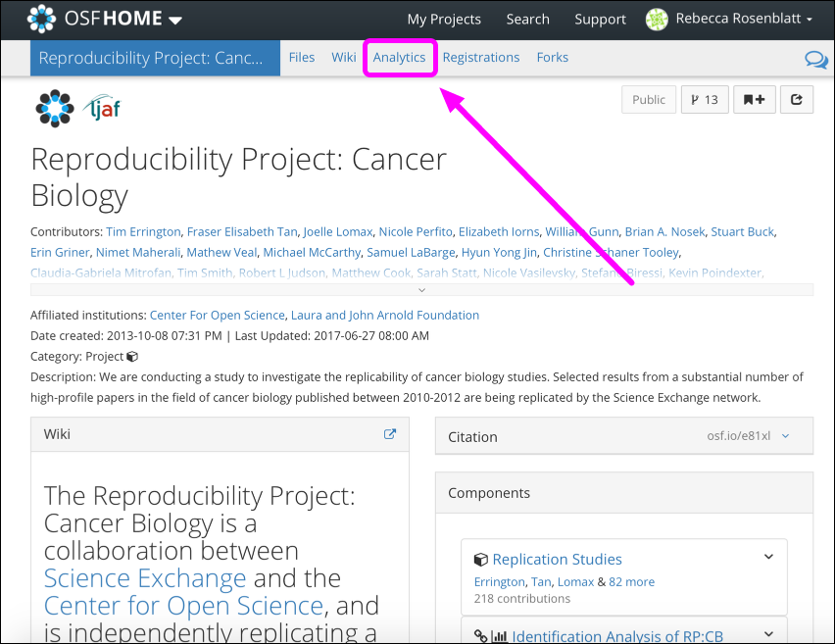Open the Analytics tab
This screenshot has height=644, width=835.
coord(400,57)
